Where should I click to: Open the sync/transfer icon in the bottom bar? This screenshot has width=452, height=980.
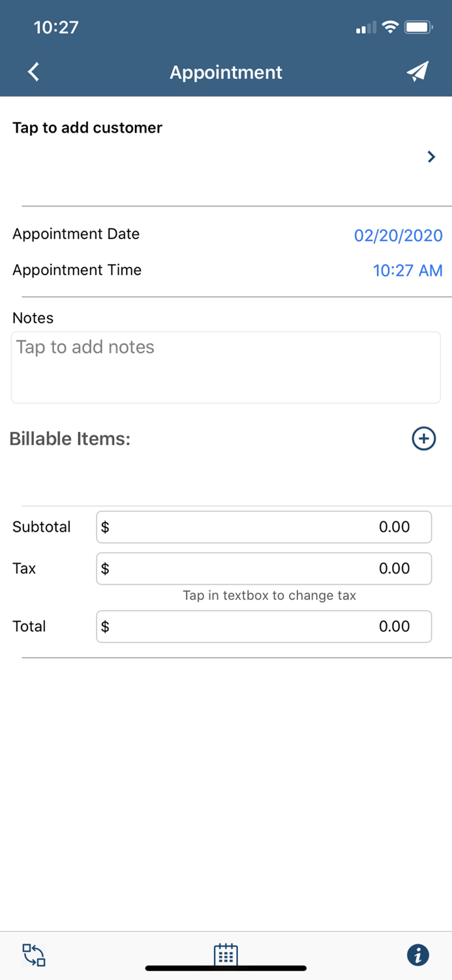point(33,955)
